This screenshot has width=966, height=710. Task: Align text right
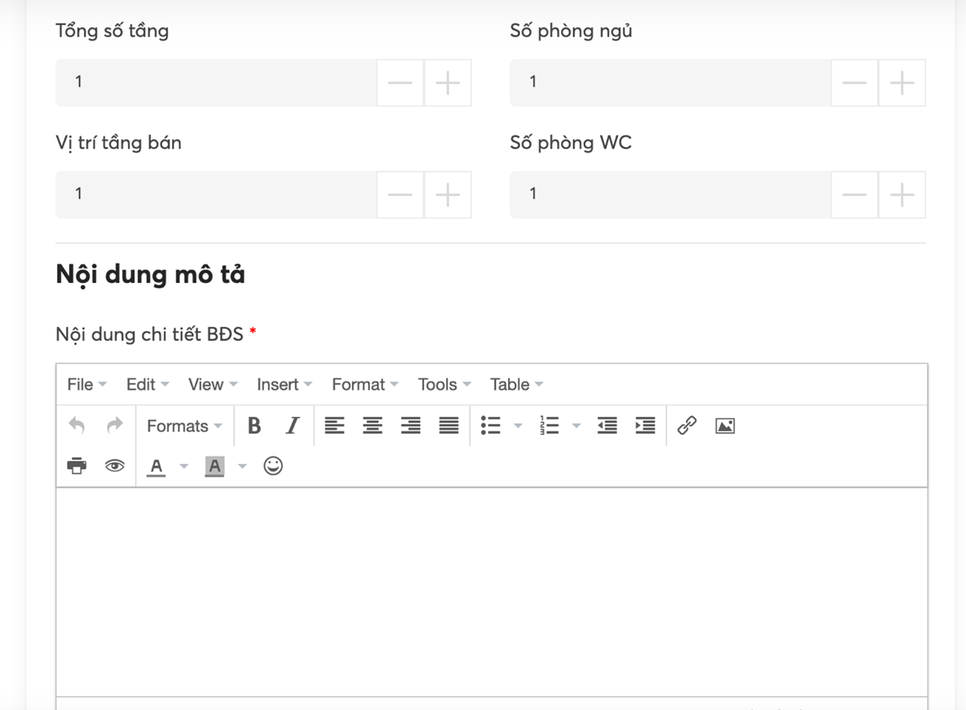411,426
